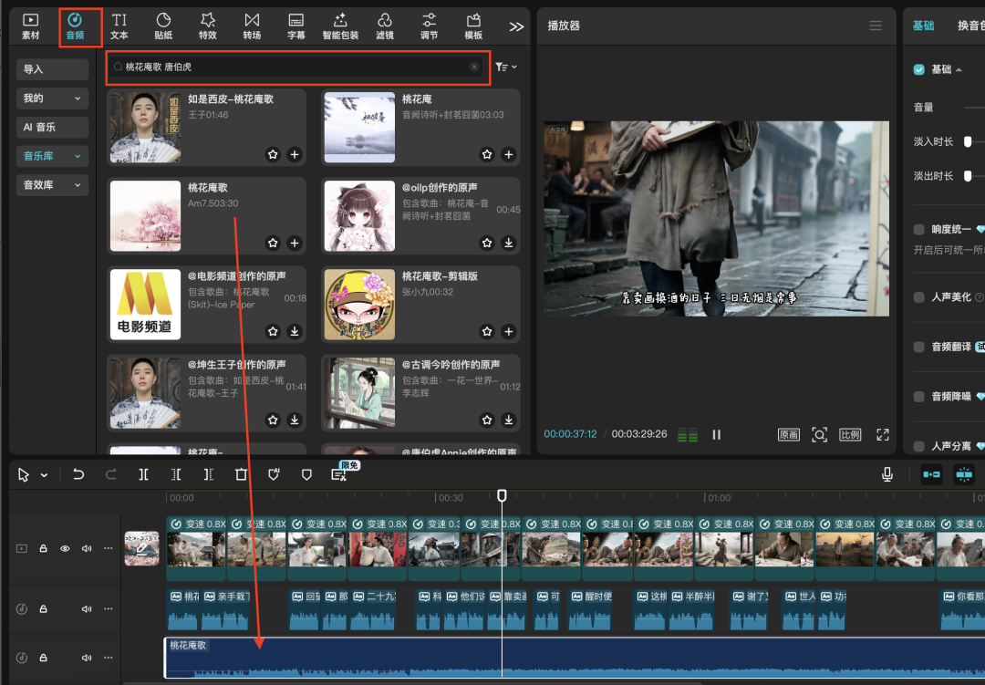985x685 pixels.
Task: Expand the 音效库 sound effects dropdown
Action: click(52, 185)
